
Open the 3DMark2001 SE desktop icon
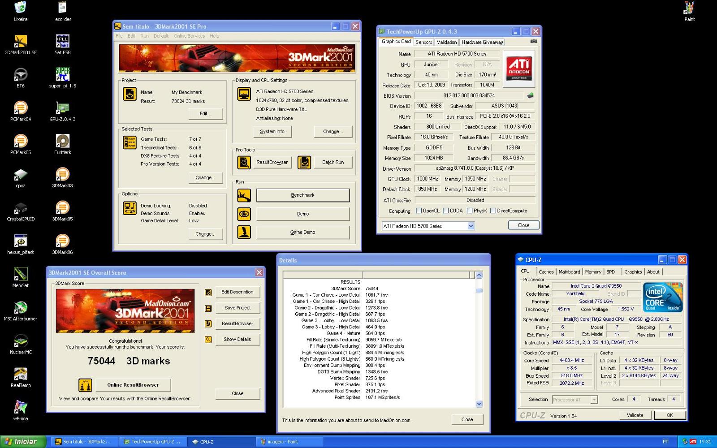[21, 45]
